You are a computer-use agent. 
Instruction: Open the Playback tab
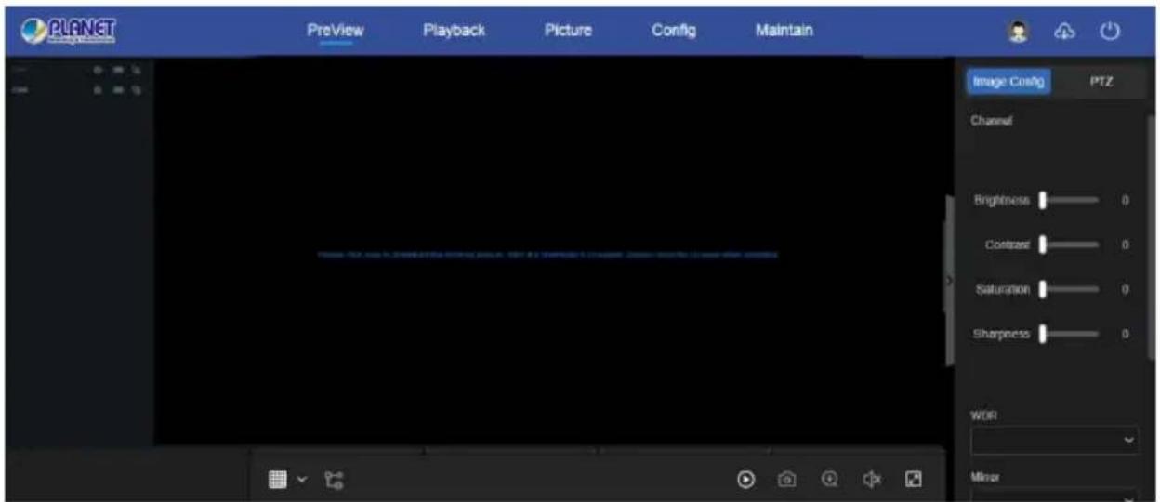coord(454,31)
